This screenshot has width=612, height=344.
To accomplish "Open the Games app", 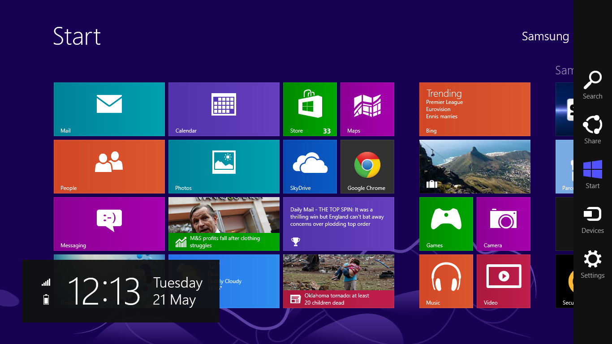I will point(446,224).
